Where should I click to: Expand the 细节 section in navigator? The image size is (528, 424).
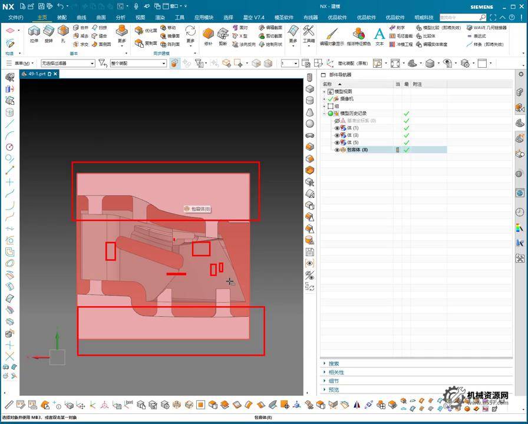(x=334, y=381)
